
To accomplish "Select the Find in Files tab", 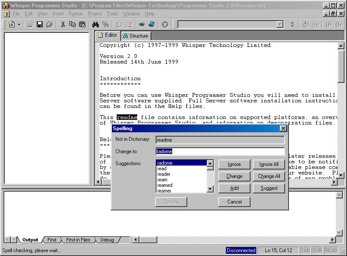I will point(78,240).
